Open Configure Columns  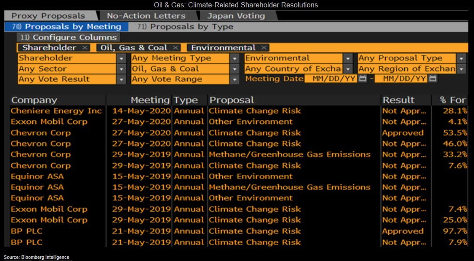click(x=68, y=38)
